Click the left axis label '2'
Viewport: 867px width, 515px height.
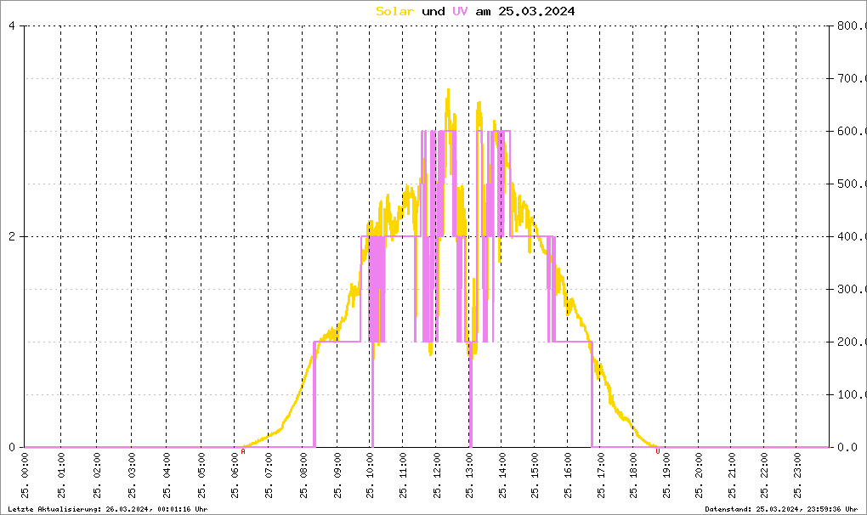click(12, 236)
